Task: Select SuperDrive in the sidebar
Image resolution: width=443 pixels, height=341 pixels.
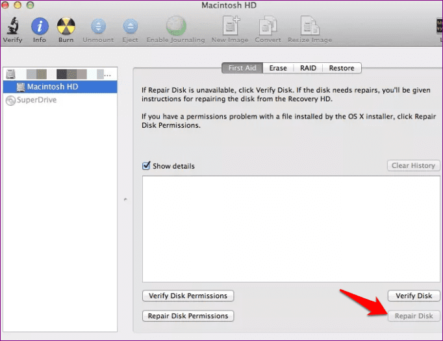Action: (x=60, y=100)
